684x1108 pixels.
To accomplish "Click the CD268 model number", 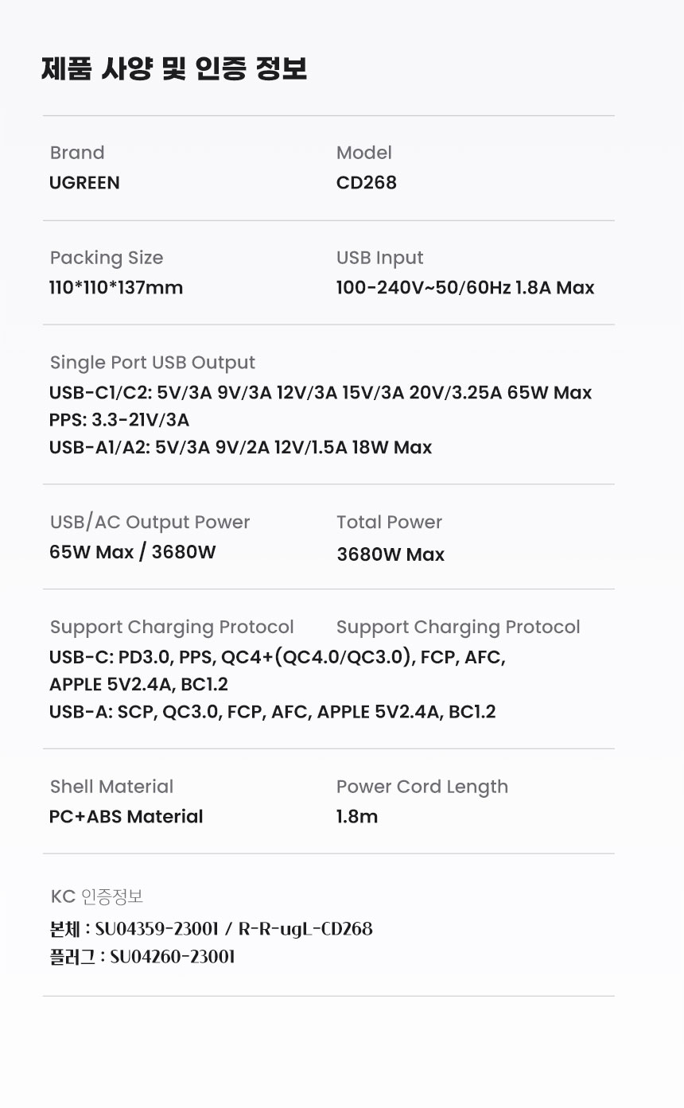I will click(366, 183).
